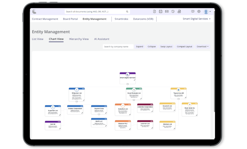Screen dimensions: 247x149
Task: Edit Goodwill Ltd node pencil
Action: [174, 110]
